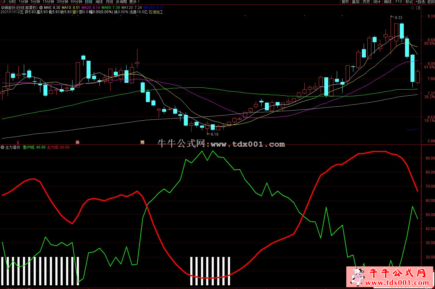The height and width of the screenshot is (289, 435).
Task: Click the MA20: 8.14 indicator label
Action: (91, 8)
